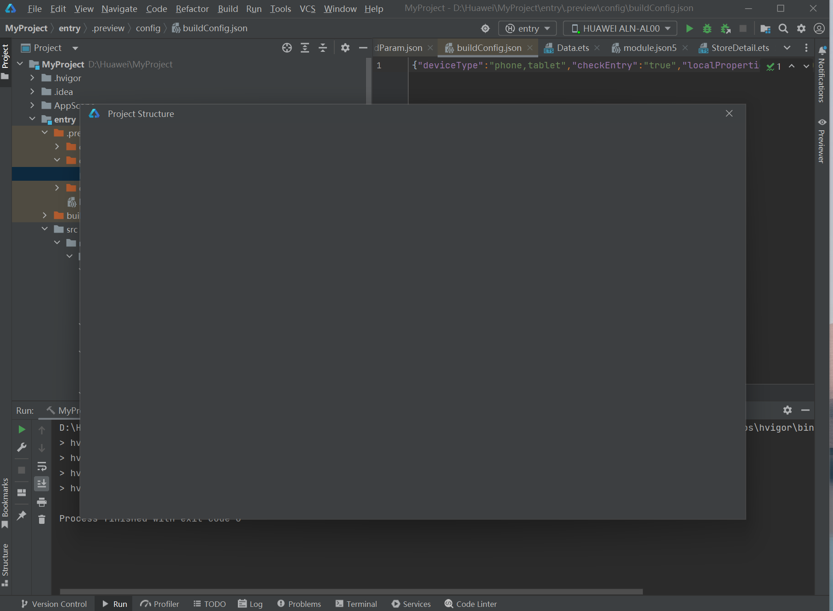The width and height of the screenshot is (833, 611).
Task: Collapse all in Project panel
Action: (323, 48)
